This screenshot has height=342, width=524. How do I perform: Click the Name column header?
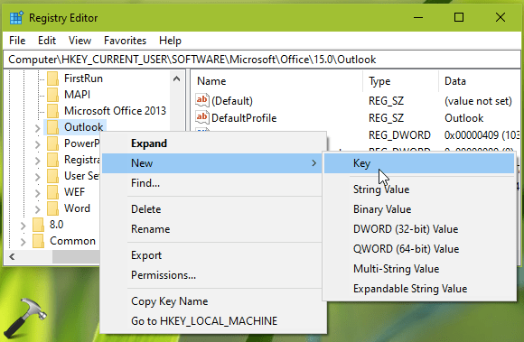(276, 81)
